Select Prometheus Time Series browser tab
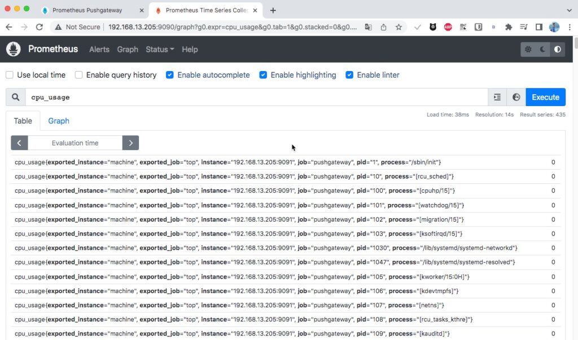Viewport: 578px width, 340px height. coord(207,10)
